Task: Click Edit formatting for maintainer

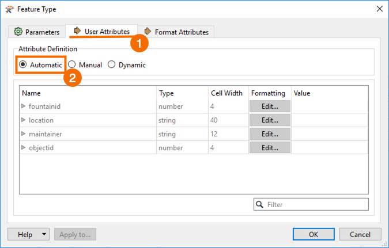Action: [270, 134]
